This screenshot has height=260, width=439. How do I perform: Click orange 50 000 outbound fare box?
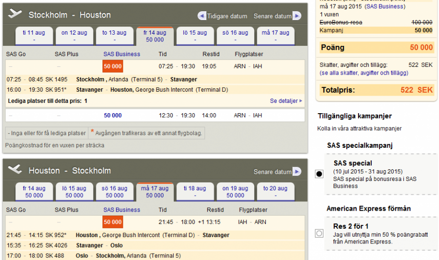click(113, 66)
